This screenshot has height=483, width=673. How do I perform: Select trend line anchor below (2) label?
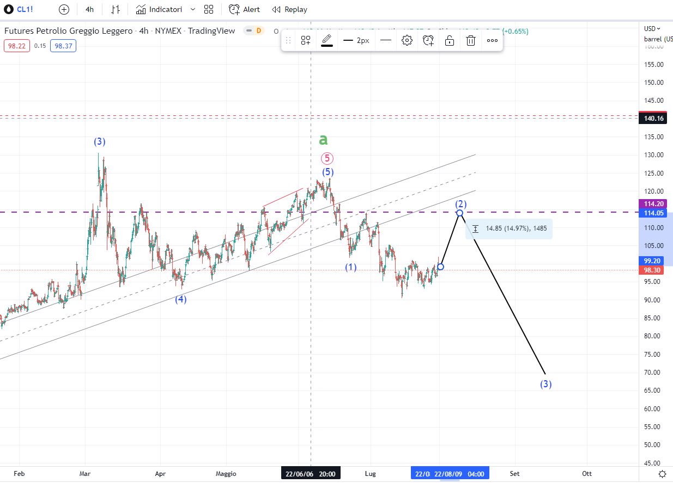pyautogui.click(x=460, y=213)
